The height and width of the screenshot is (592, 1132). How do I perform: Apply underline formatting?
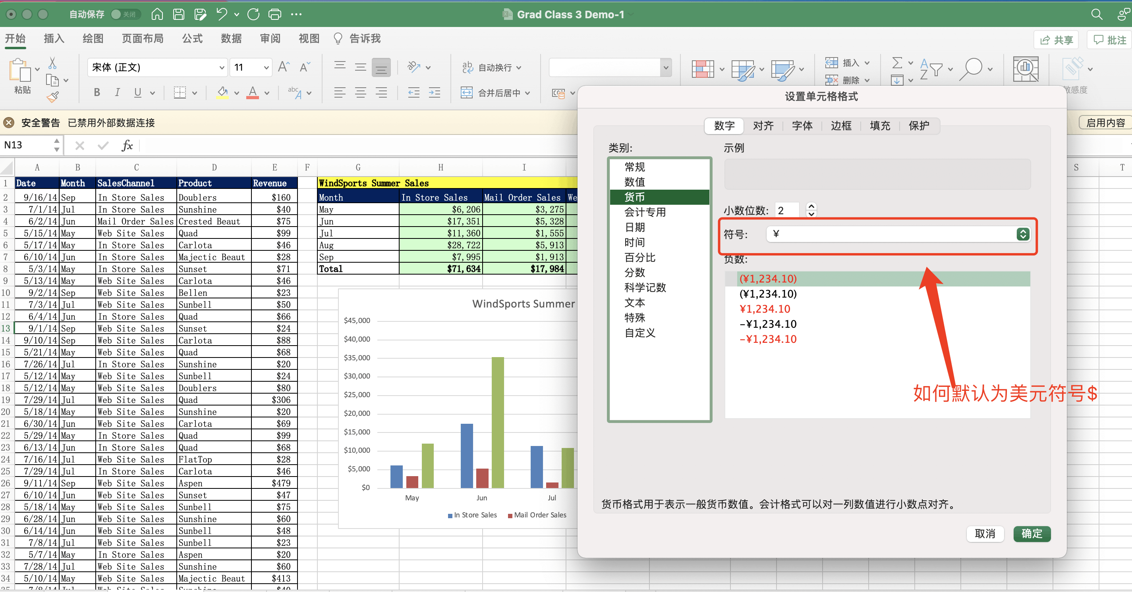(x=137, y=92)
